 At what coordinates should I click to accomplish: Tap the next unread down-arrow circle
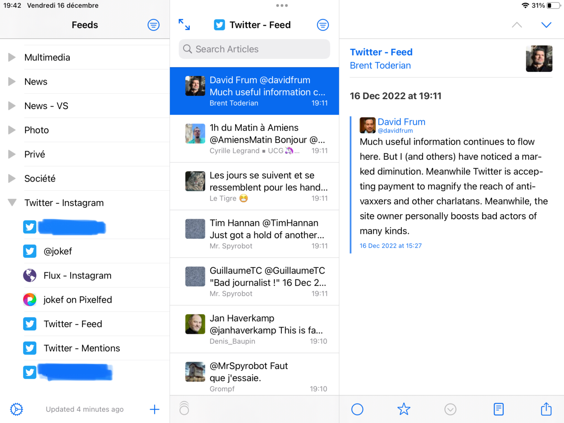451,409
